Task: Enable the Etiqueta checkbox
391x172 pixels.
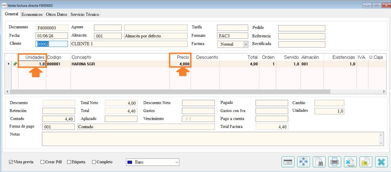Action: [x=69, y=162]
